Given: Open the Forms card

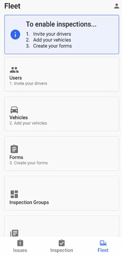Looking at the screenshot, I should coord(61,154).
